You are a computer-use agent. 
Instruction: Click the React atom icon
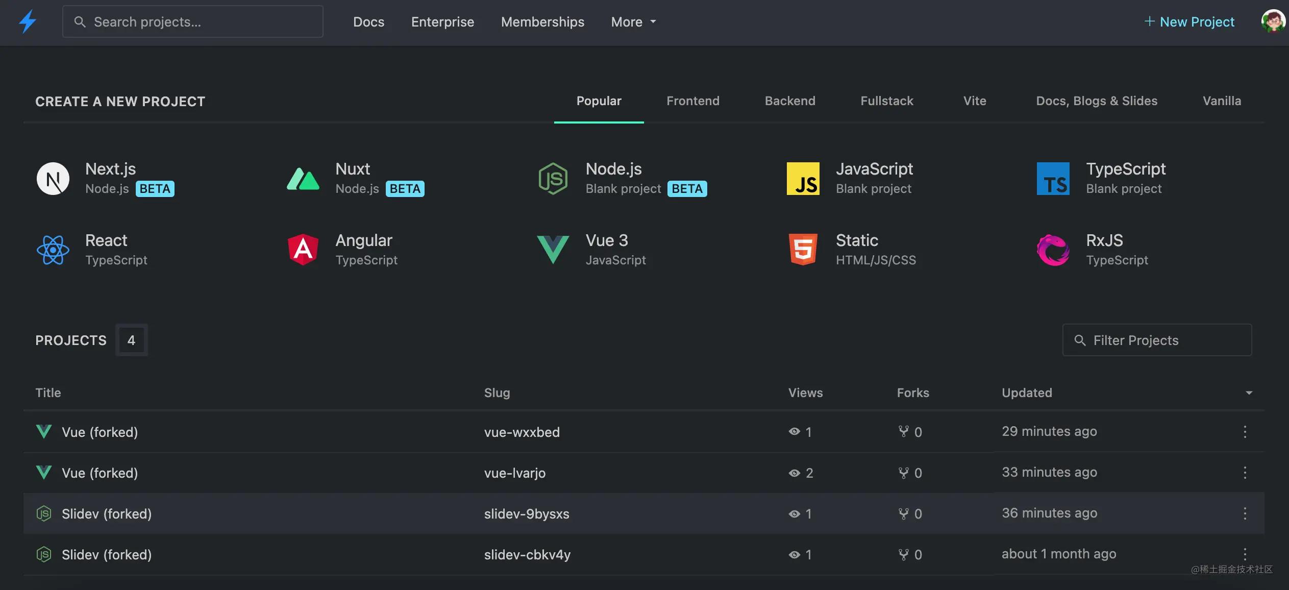pos(53,250)
